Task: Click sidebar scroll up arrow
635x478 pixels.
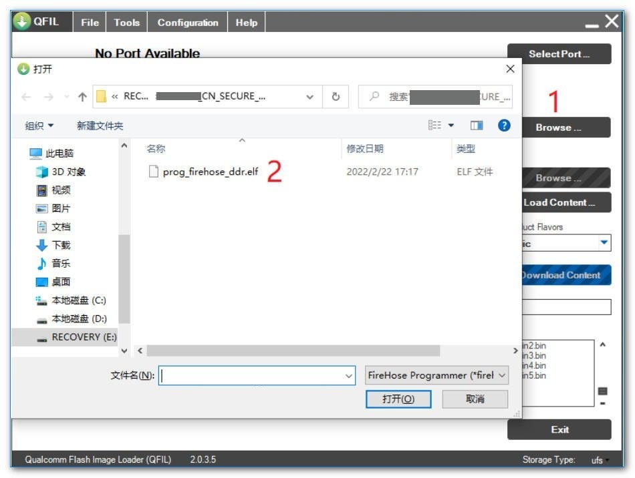Action: [x=124, y=145]
